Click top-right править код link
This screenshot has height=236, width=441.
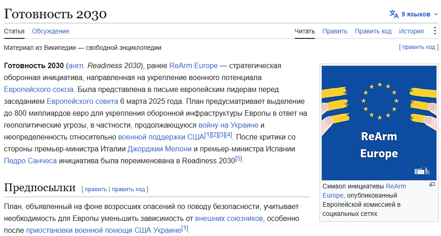point(419,47)
